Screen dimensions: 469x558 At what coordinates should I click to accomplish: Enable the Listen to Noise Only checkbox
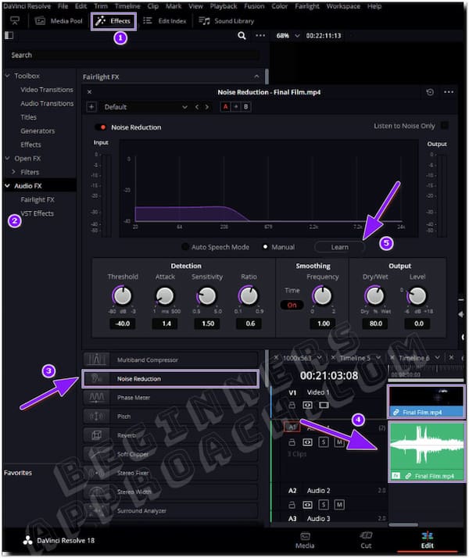click(444, 126)
